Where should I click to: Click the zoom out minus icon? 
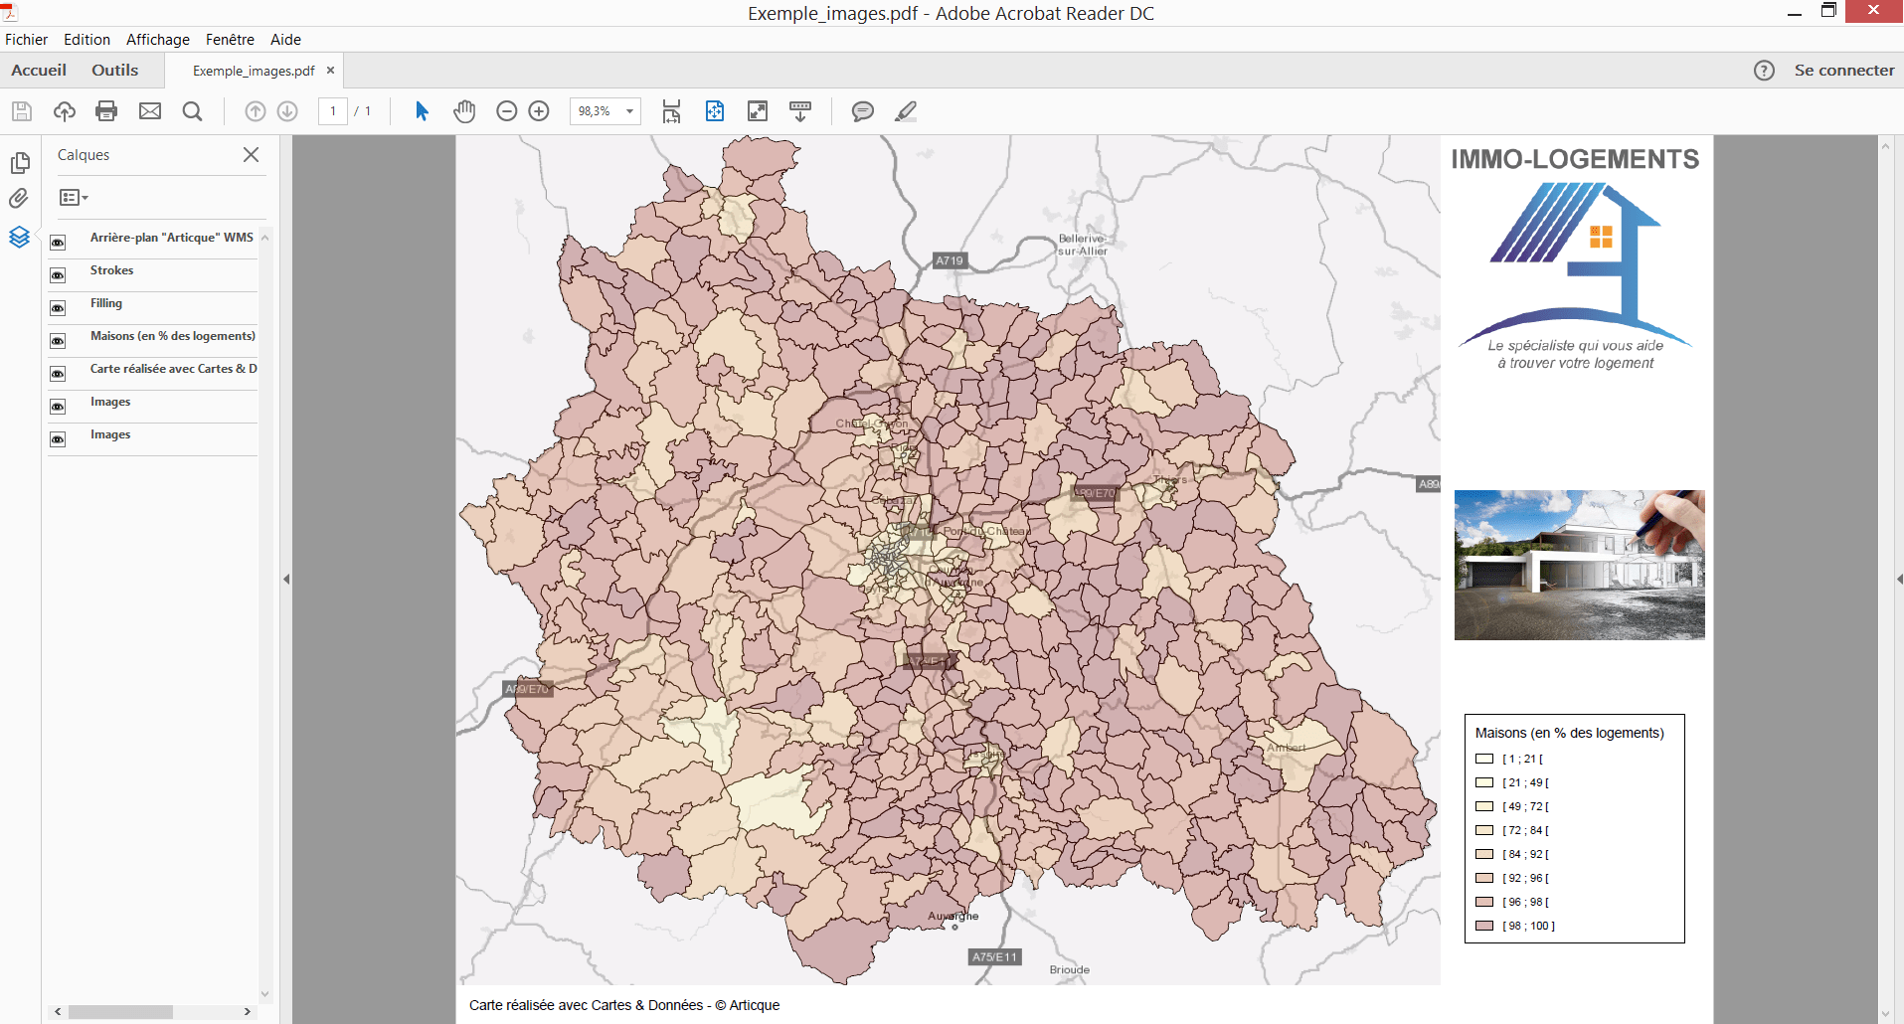click(507, 111)
